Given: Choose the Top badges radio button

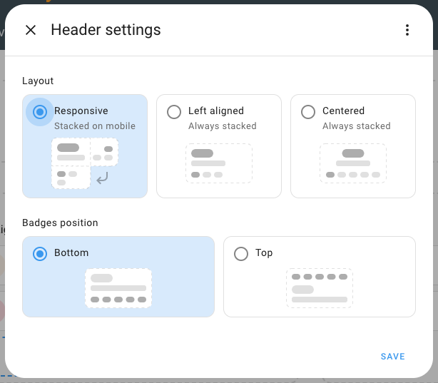Looking at the screenshot, I should (241, 253).
